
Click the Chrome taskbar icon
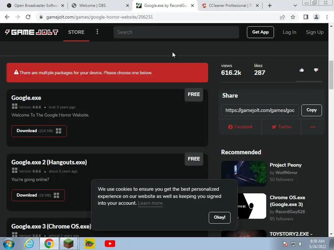[x=49, y=243]
